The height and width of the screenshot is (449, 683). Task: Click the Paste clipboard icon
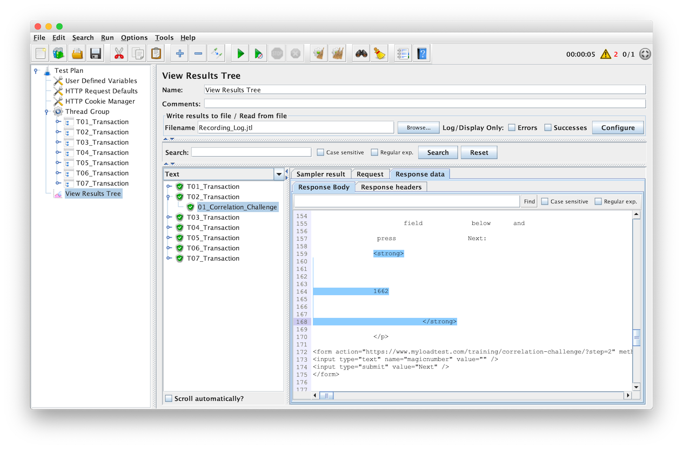[x=156, y=53]
